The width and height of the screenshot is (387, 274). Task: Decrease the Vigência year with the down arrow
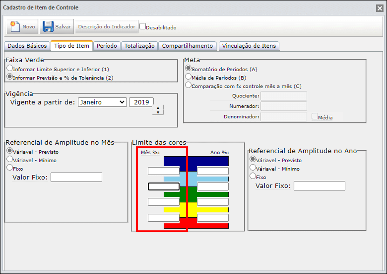158,112
